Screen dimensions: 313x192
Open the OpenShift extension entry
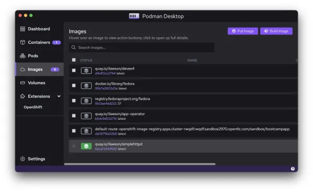[33, 107]
